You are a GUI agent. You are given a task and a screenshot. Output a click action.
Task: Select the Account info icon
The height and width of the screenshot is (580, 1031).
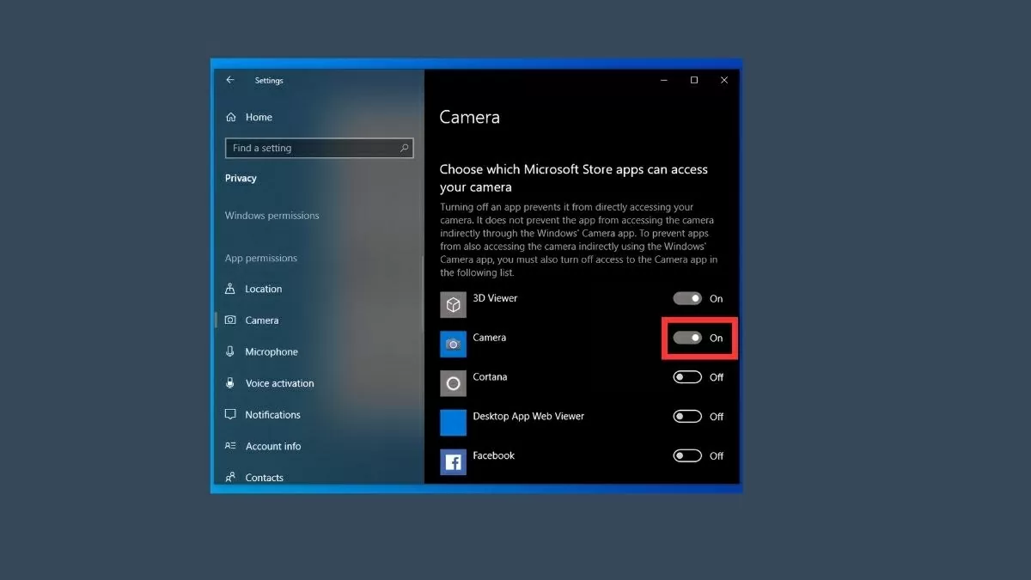click(230, 446)
